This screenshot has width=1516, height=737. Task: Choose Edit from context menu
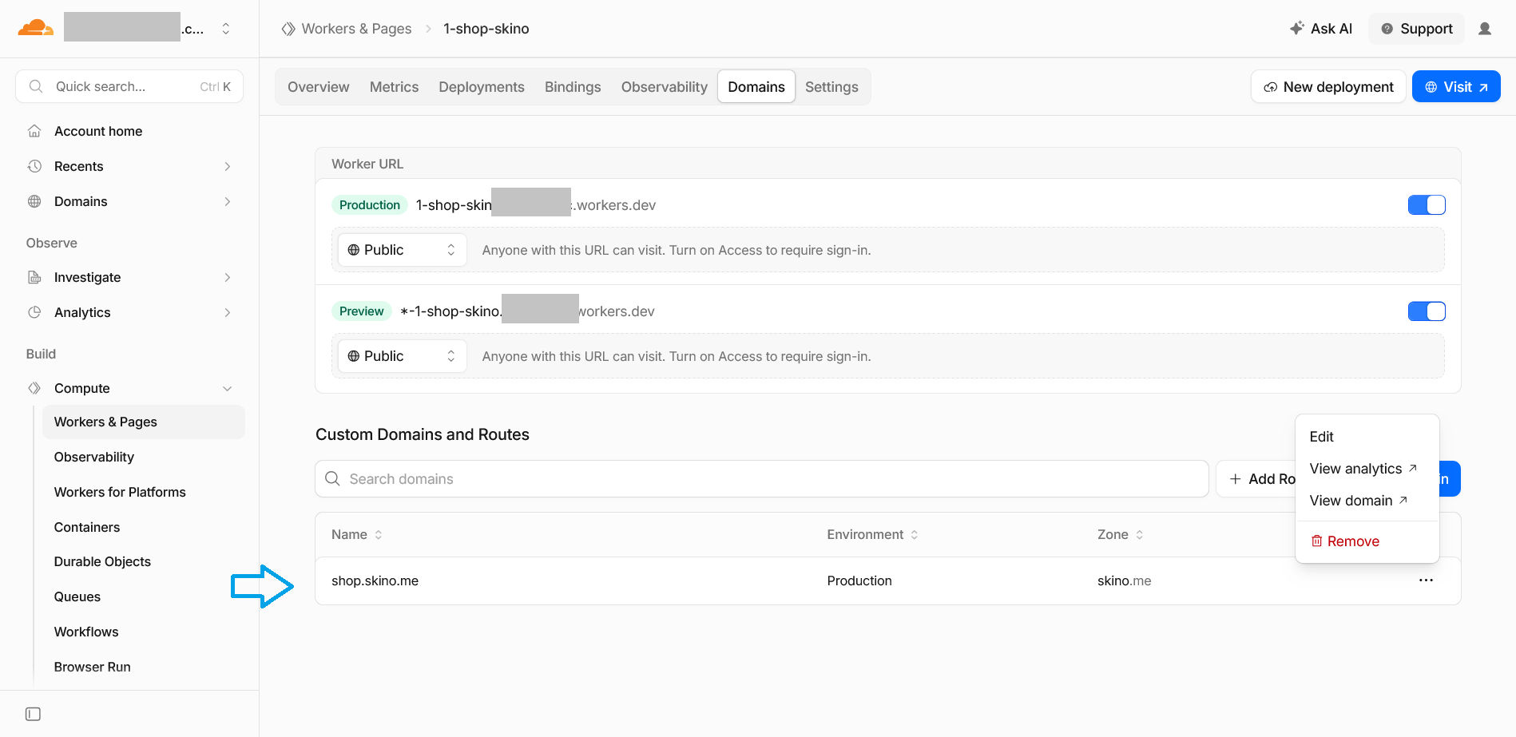coord(1367,437)
